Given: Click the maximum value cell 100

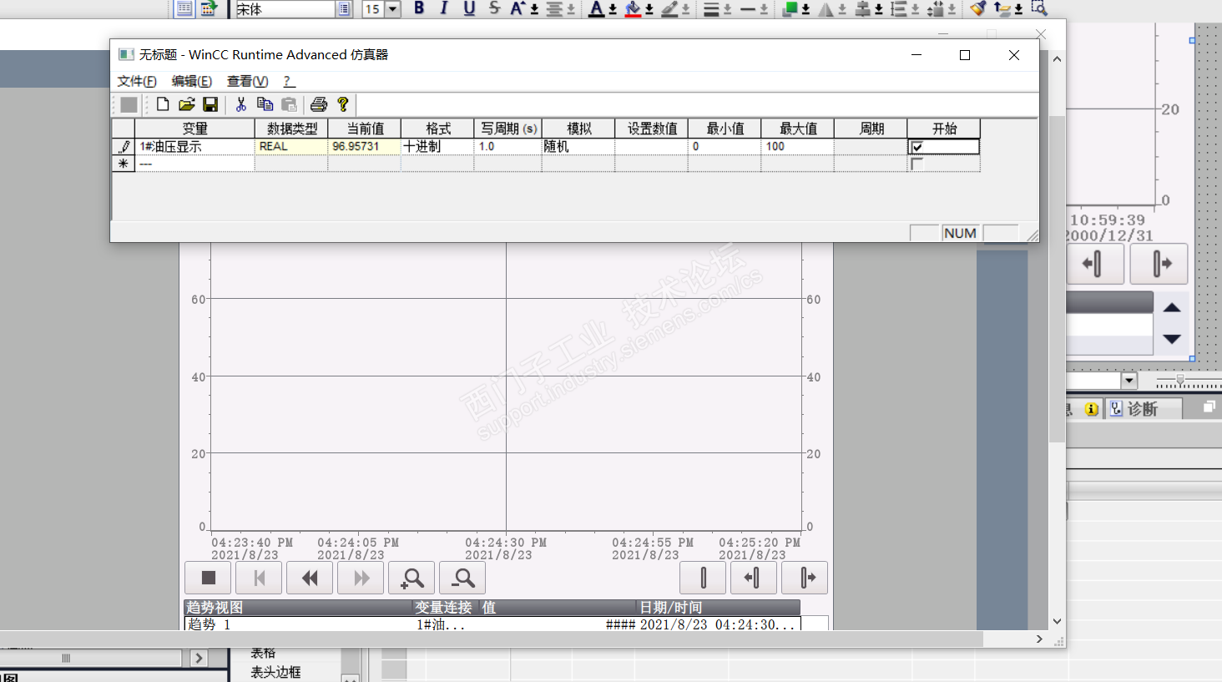Looking at the screenshot, I should point(798,147).
